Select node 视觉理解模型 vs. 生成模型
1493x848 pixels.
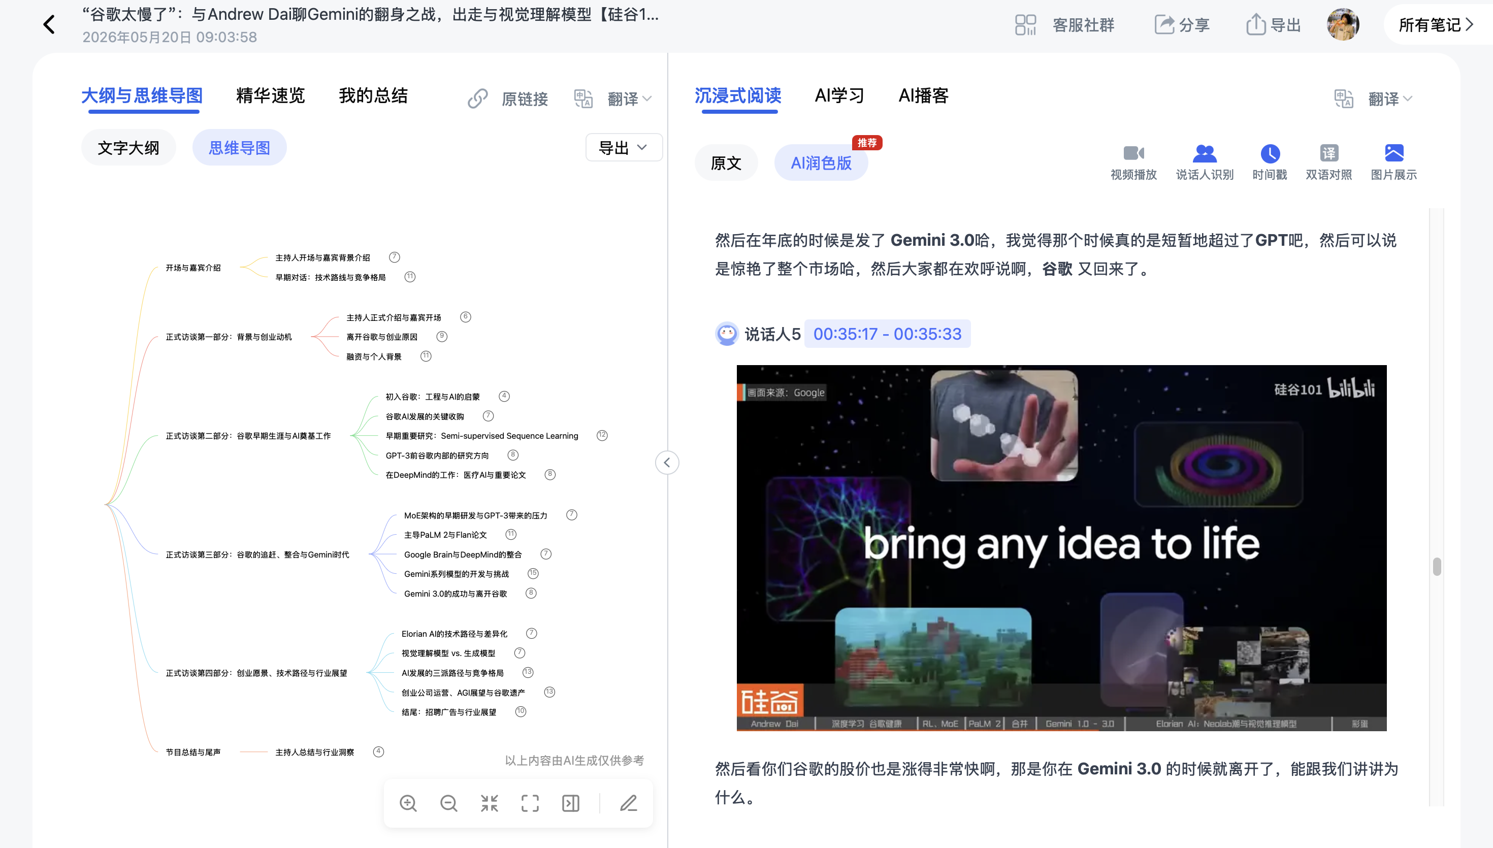(448, 653)
